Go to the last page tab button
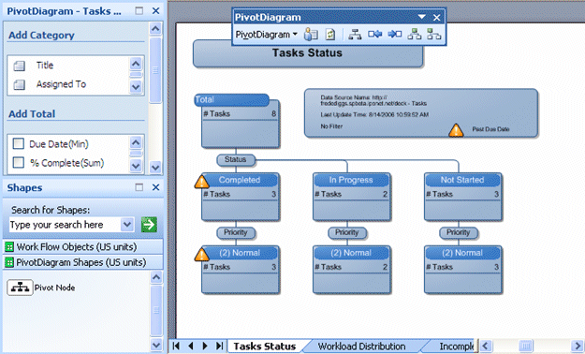 pyautogui.click(x=220, y=346)
